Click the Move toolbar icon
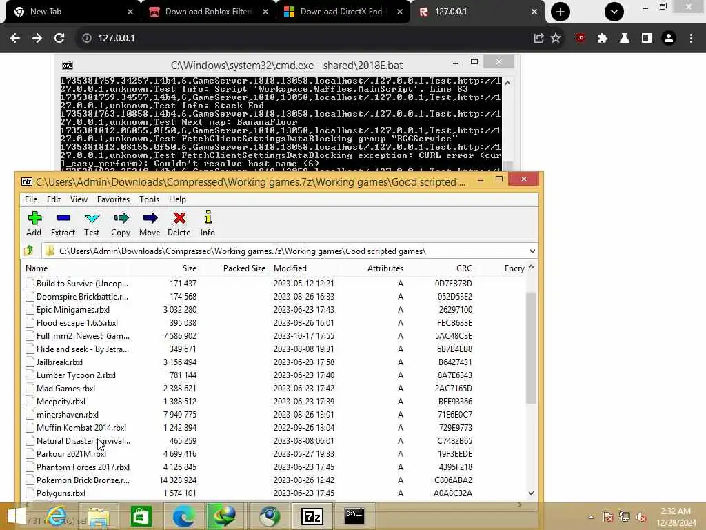Screen dimensions: 706x530 click(150, 224)
